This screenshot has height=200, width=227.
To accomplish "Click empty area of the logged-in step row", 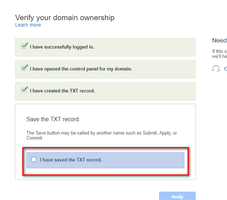I will point(145,47).
